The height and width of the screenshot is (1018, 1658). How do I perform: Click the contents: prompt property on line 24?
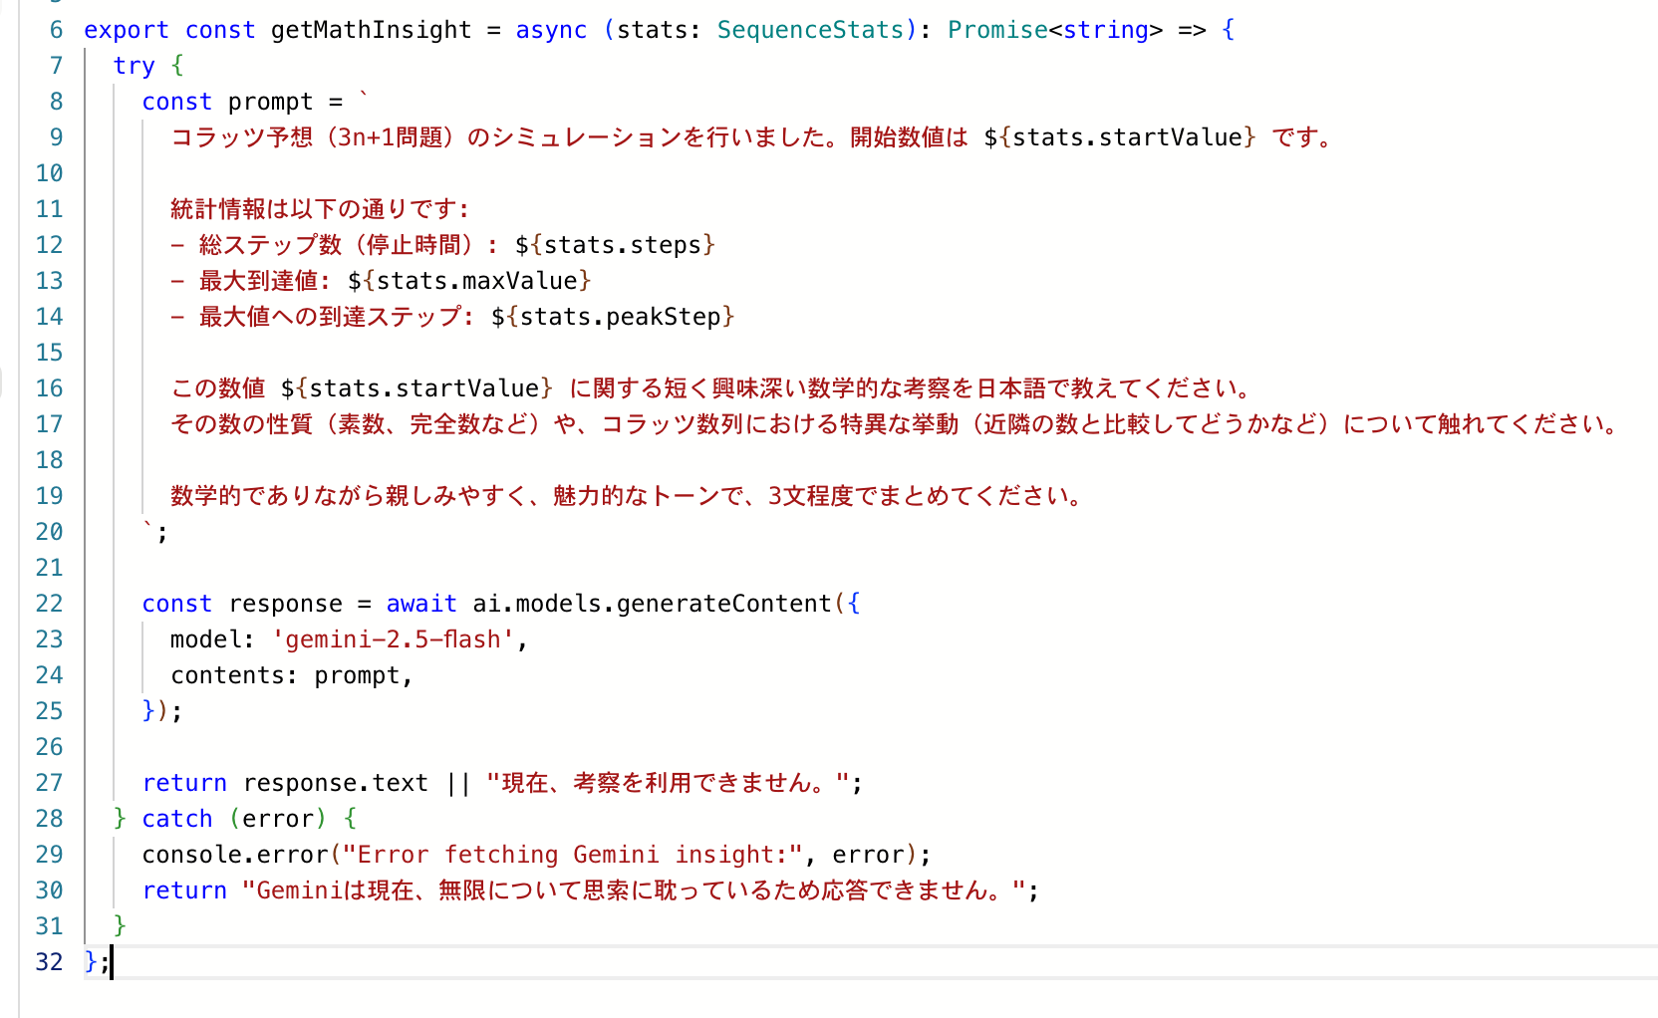(x=291, y=674)
